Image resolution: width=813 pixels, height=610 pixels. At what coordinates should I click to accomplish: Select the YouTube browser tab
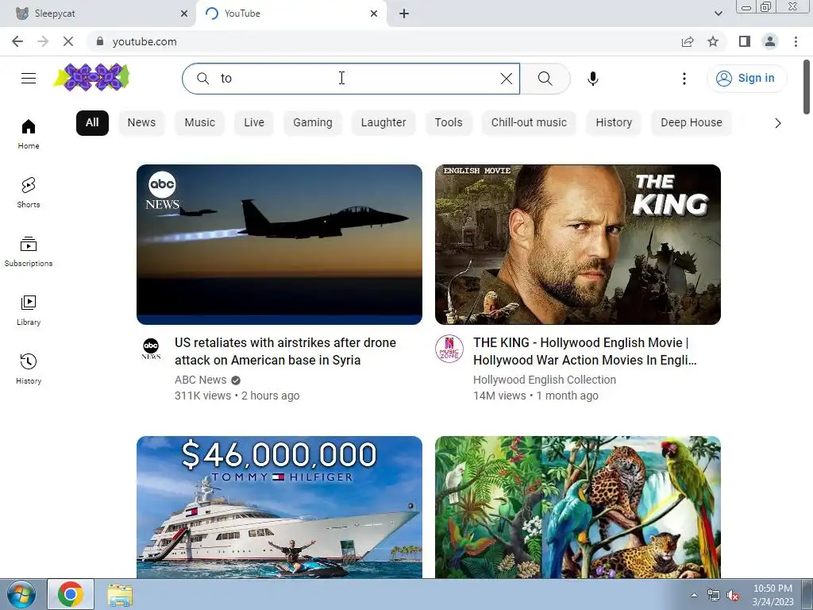291,14
